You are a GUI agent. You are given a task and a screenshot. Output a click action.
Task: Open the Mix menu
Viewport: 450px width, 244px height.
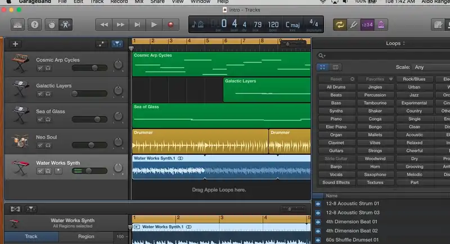point(139,2)
